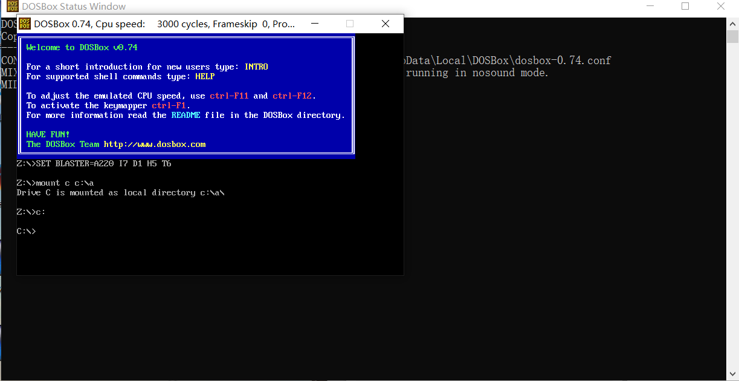739x381 pixels.
Task: Click the ctrl-F11 shortcut text
Action: [228, 96]
